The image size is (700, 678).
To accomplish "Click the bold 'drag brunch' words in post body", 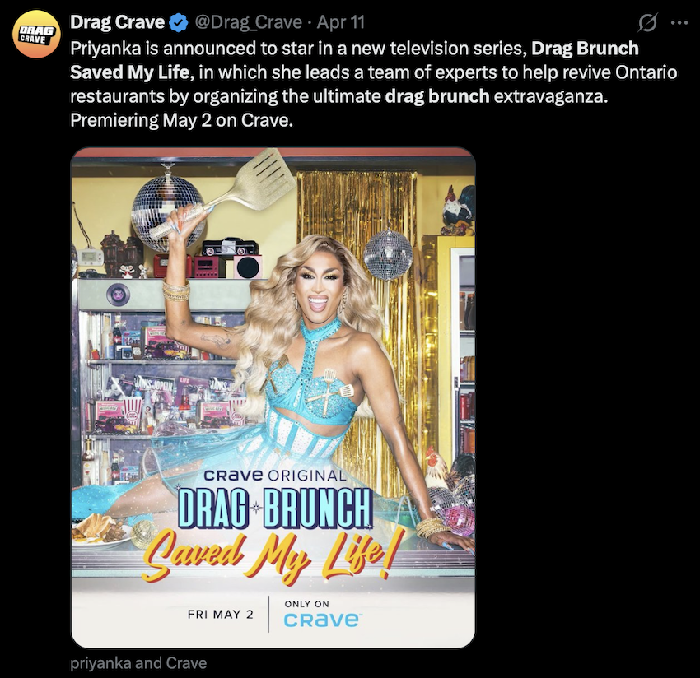I will (437, 96).
